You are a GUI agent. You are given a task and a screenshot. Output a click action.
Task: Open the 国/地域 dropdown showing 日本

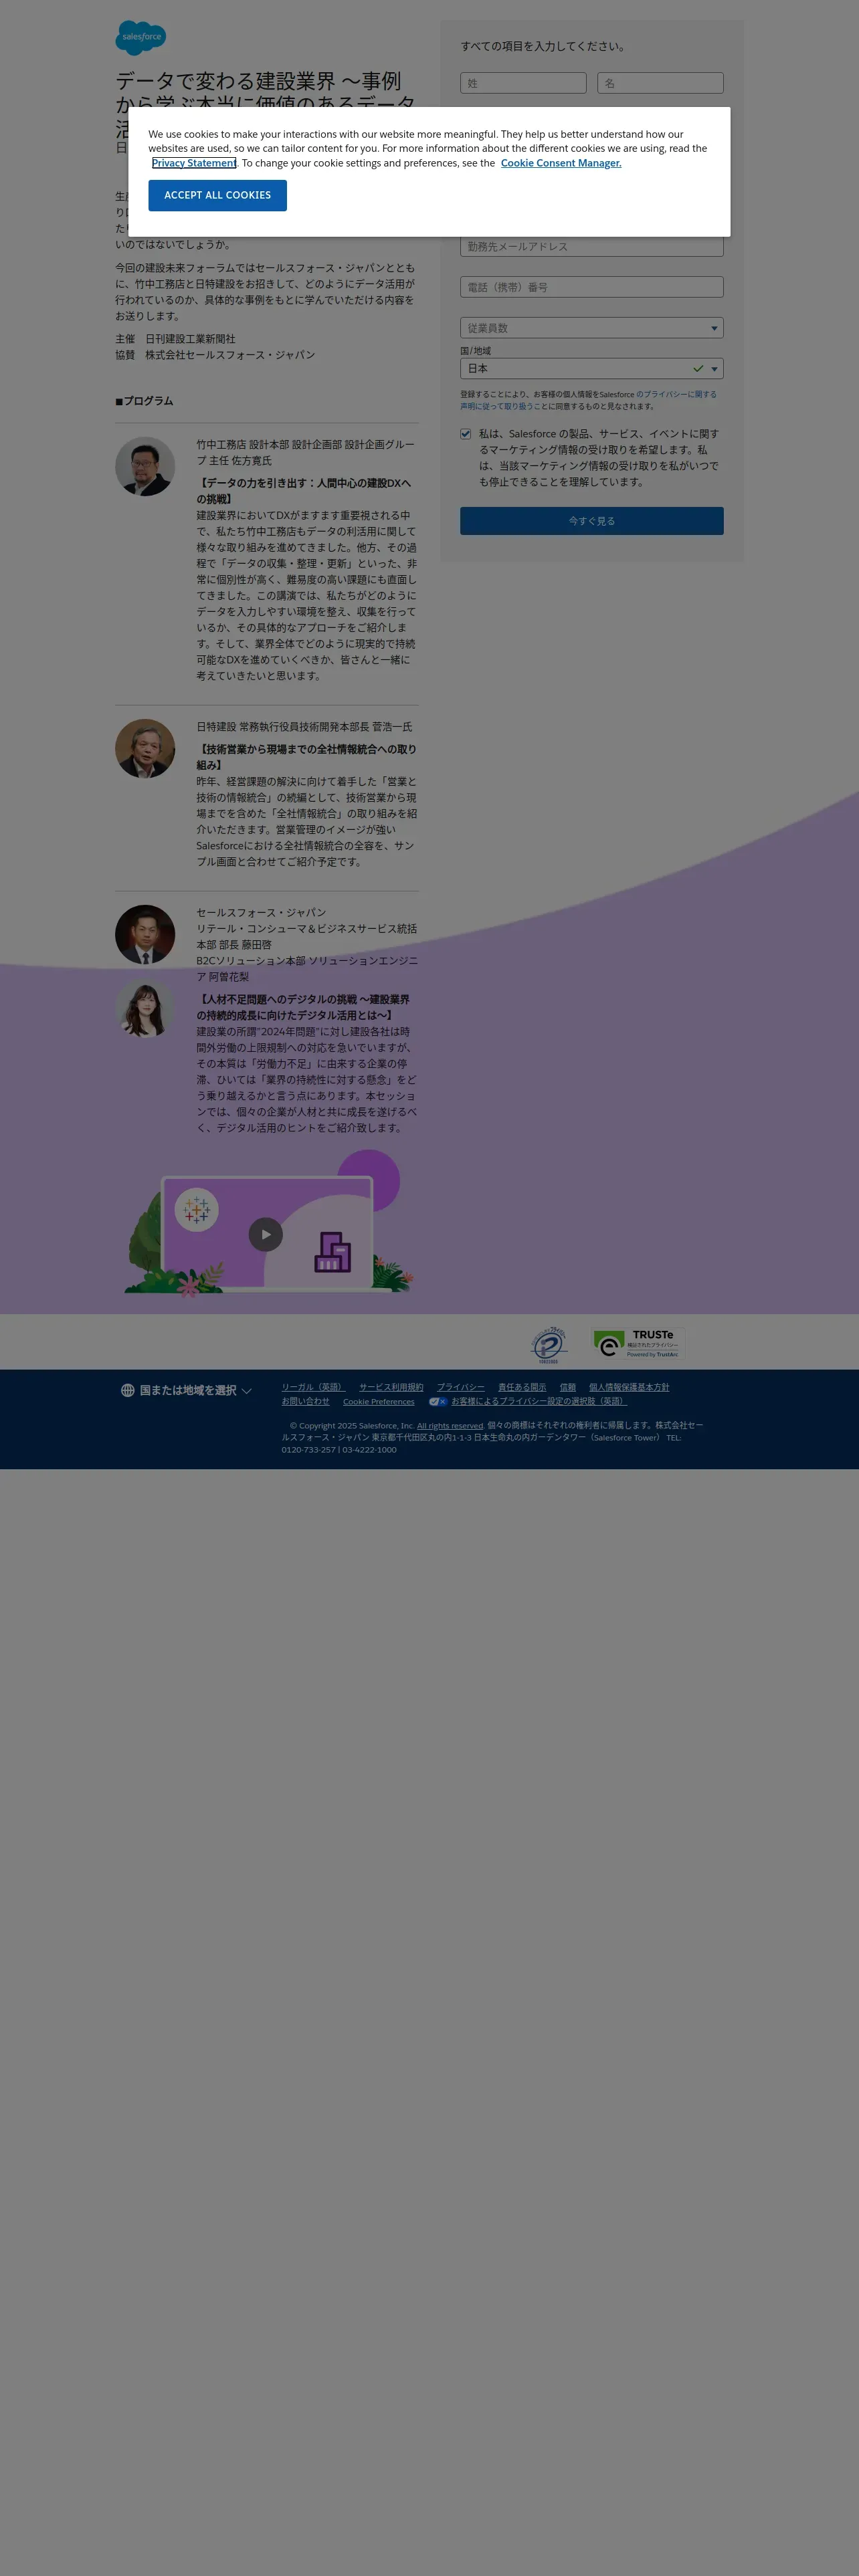pyautogui.click(x=592, y=369)
